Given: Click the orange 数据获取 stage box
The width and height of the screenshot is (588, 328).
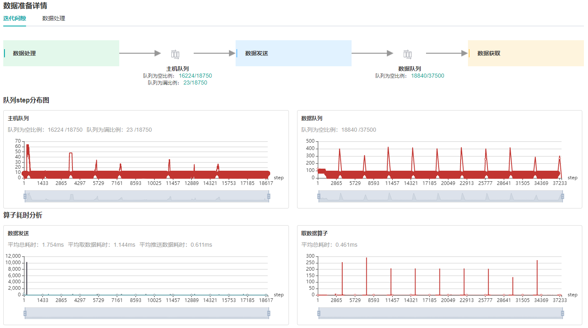Looking at the screenshot, I should click(526, 53).
